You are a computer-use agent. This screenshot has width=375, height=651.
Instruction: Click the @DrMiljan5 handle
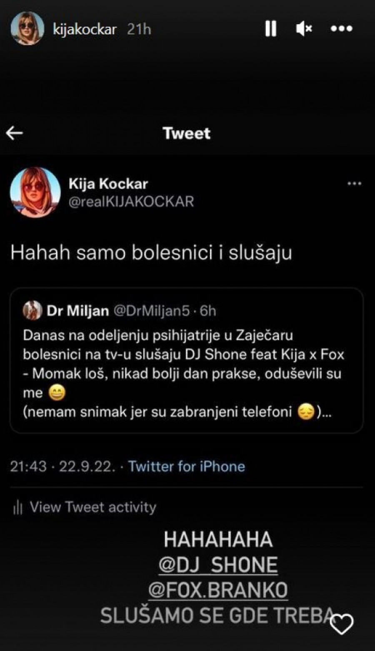(152, 311)
